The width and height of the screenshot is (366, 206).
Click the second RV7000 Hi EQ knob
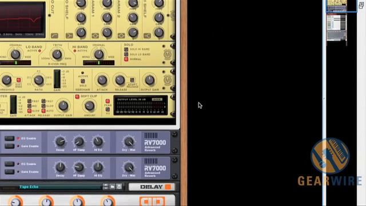(98, 167)
